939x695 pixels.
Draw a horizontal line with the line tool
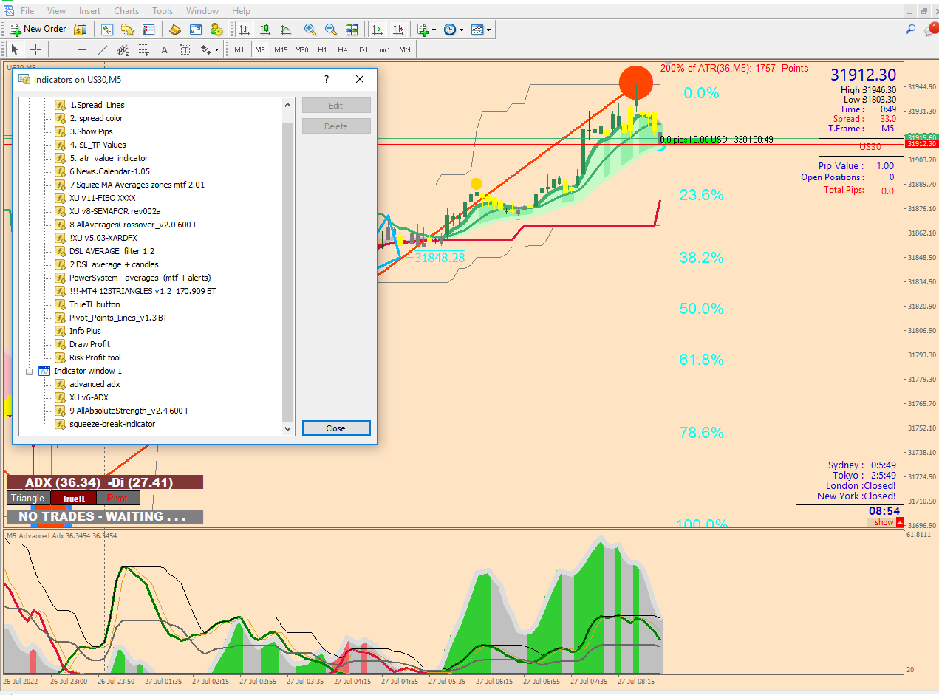(81, 50)
